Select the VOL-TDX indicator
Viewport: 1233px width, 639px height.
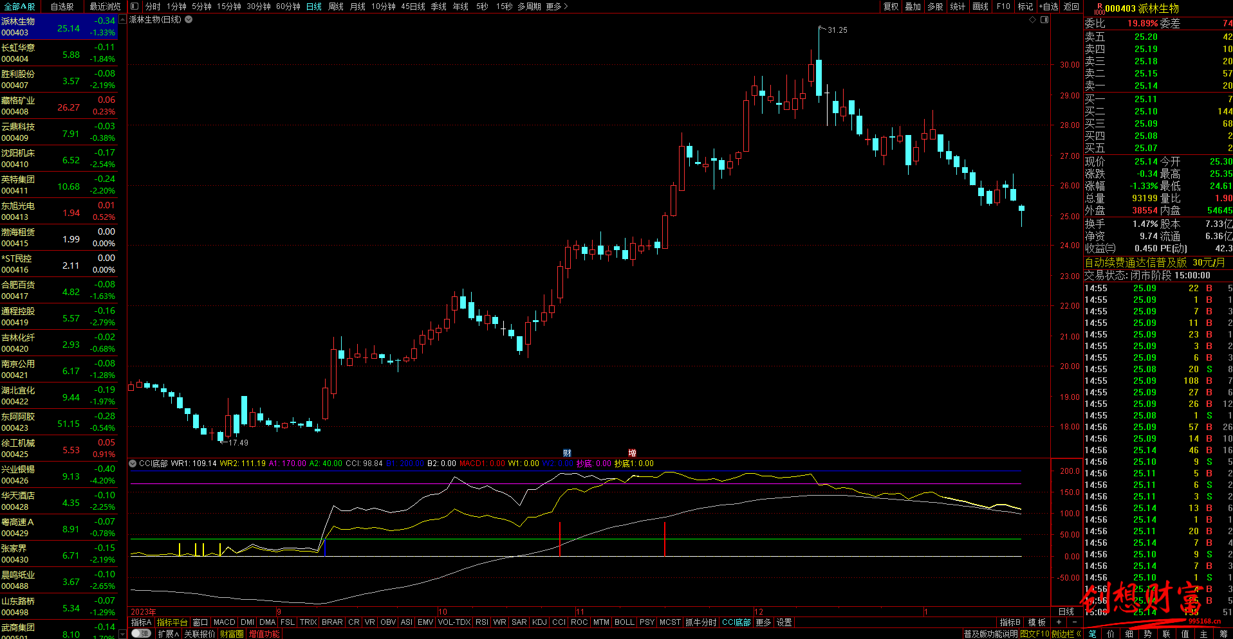[x=454, y=622]
